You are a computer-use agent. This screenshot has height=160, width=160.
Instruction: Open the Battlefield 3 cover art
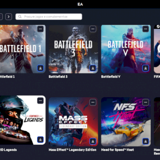[73, 49]
